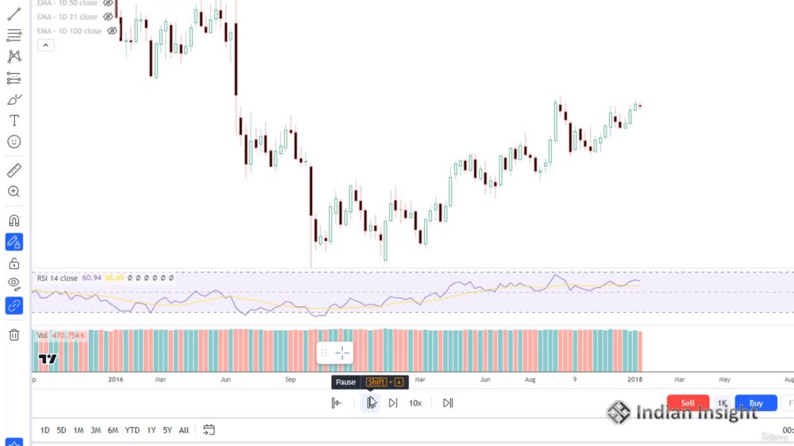
Task: Select the trend line drawing tool
Action: point(14,14)
